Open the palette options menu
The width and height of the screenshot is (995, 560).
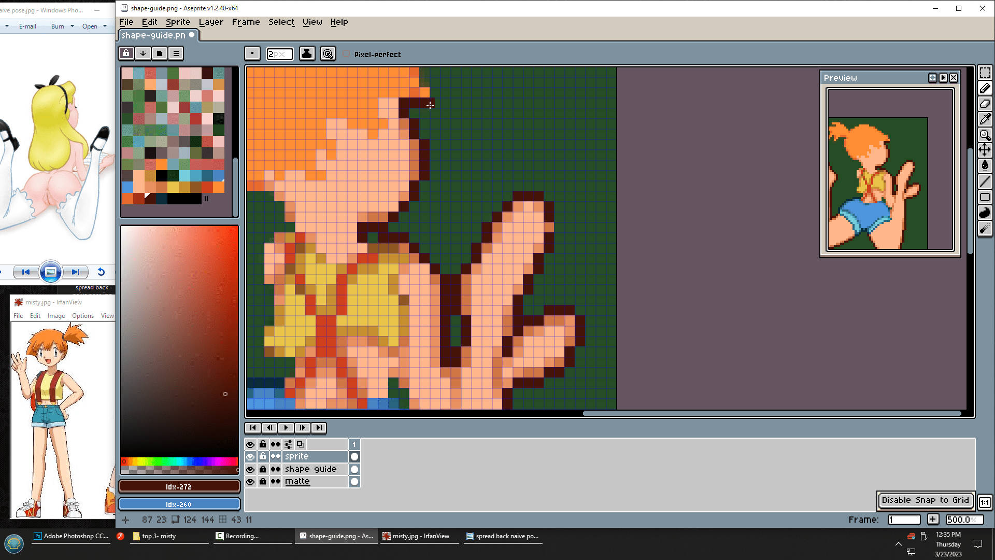coord(176,53)
